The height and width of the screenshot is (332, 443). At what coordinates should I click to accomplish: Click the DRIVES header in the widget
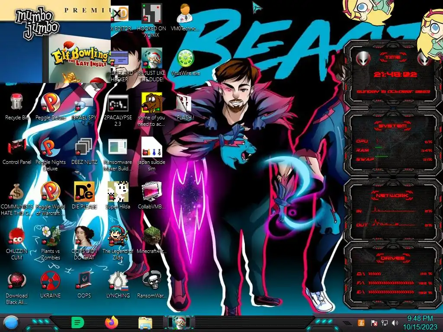point(392,258)
